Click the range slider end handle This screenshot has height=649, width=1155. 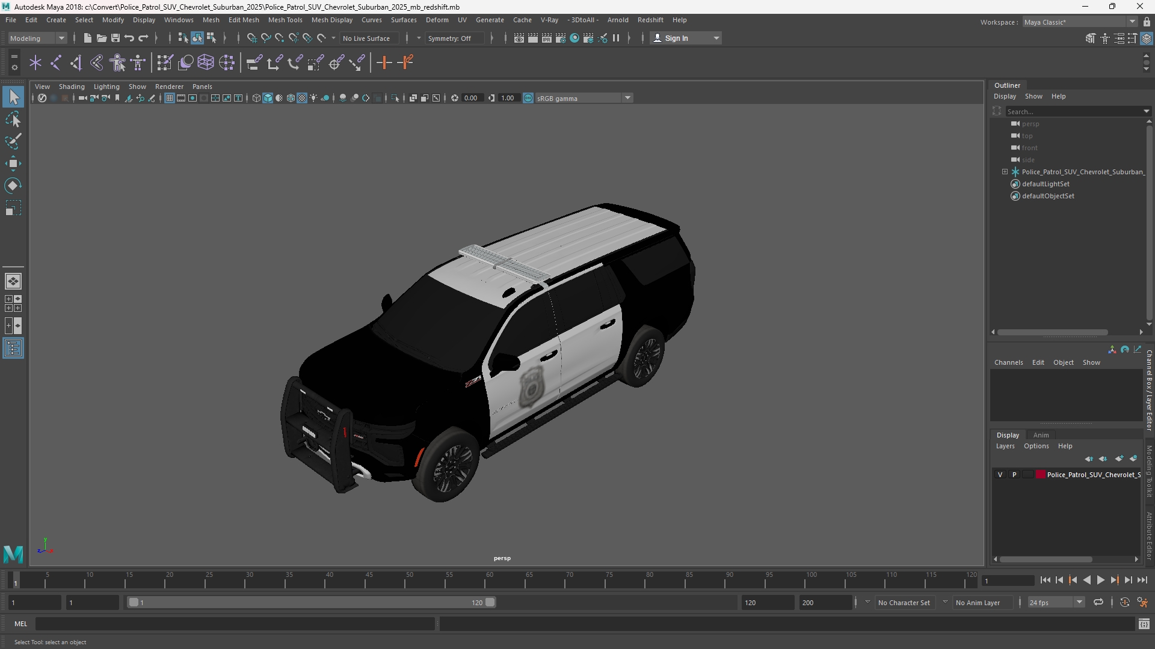[x=490, y=602]
